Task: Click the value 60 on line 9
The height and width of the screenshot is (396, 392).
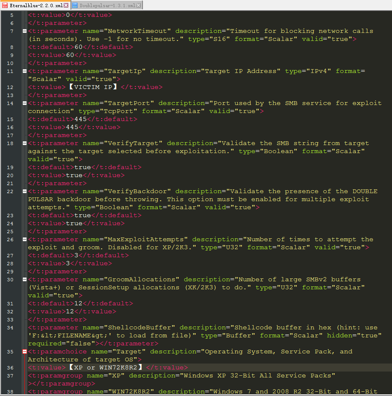Action: [x=70, y=55]
